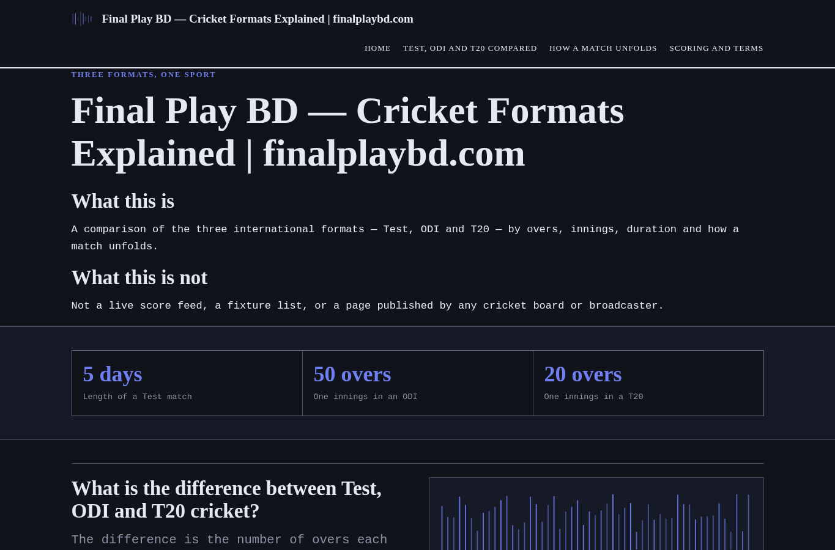Click the formats comparison description paragraph
Viewport: 835px width, 550px height.
[x=405, y=238]
